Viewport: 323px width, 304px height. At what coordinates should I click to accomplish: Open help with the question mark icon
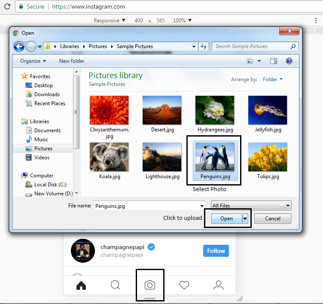(289, 61)
